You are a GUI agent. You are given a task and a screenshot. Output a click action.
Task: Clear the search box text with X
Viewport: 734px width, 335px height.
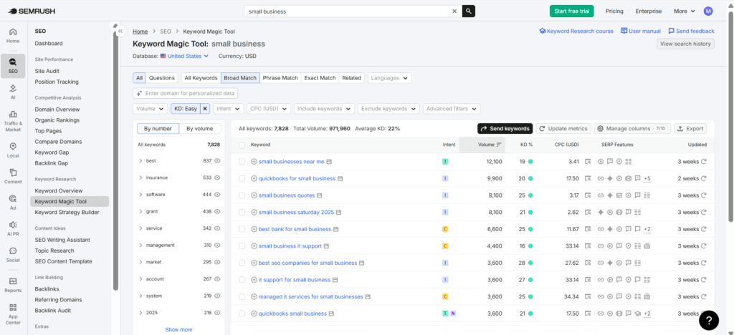pos(454,11)
